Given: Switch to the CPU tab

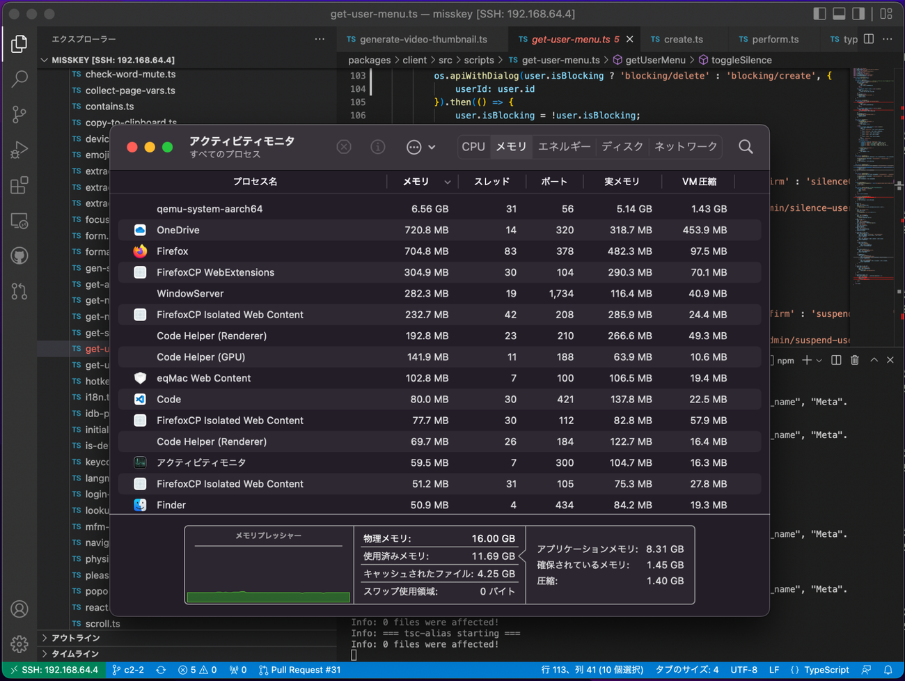Looking at the screenshot, I should (473, 147).
